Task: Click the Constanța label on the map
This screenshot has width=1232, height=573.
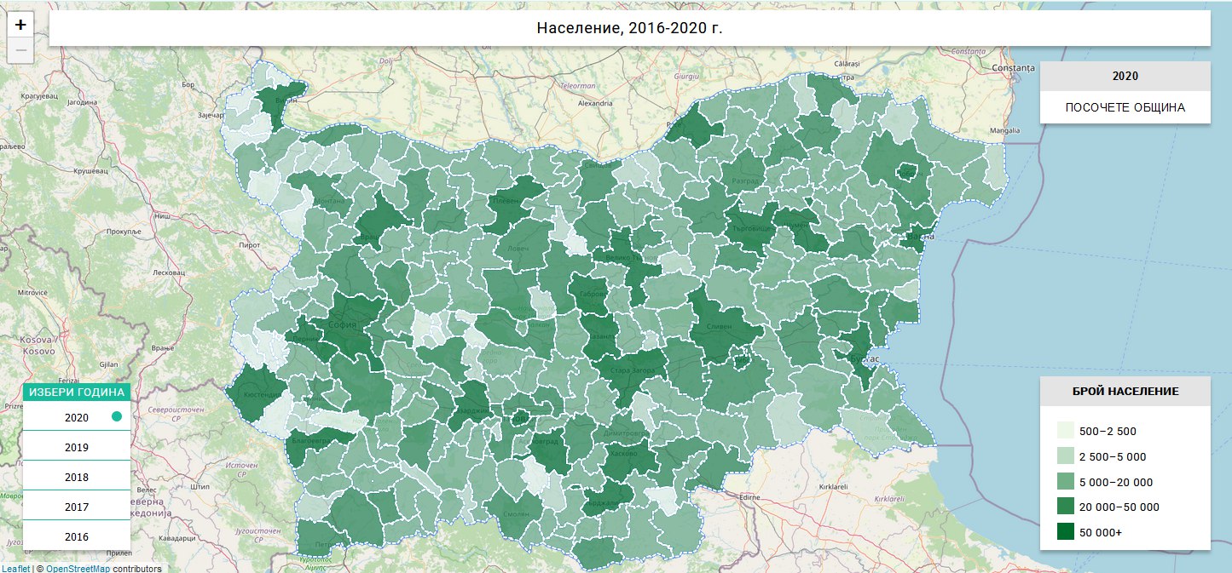Action: [x=1012, y=67]
